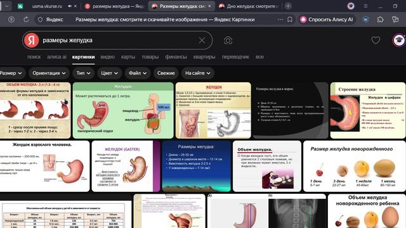
Task: Go to the 'финансы' section
Action: [176, 57]
